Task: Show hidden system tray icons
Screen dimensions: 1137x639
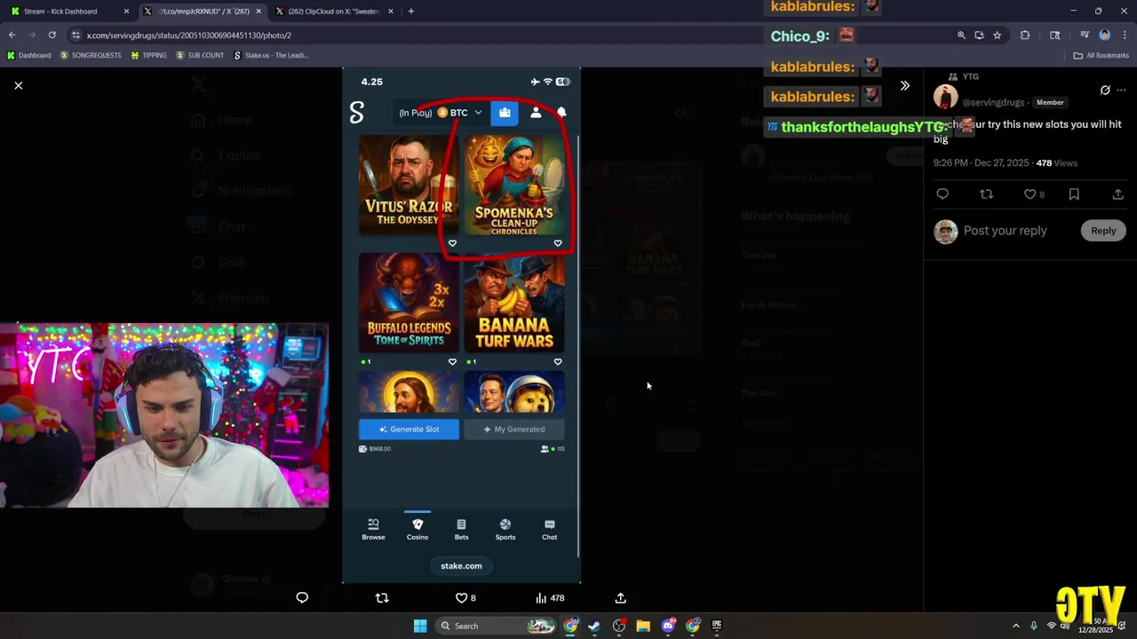Action: tap(1016, 626)
